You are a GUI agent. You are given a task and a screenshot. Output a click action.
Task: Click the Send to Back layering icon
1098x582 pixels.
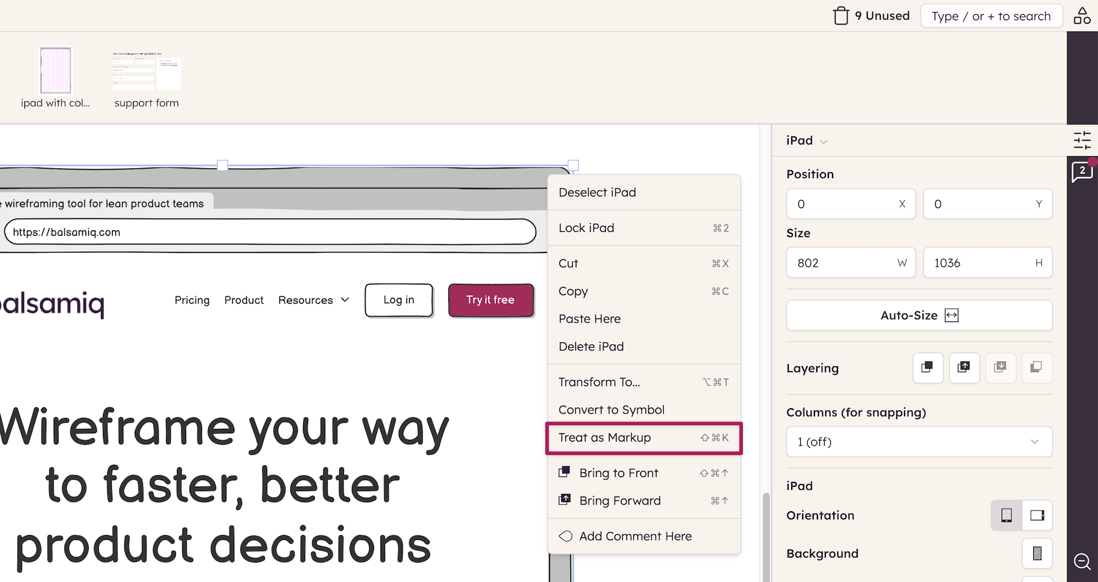[x=1036, y=368]
